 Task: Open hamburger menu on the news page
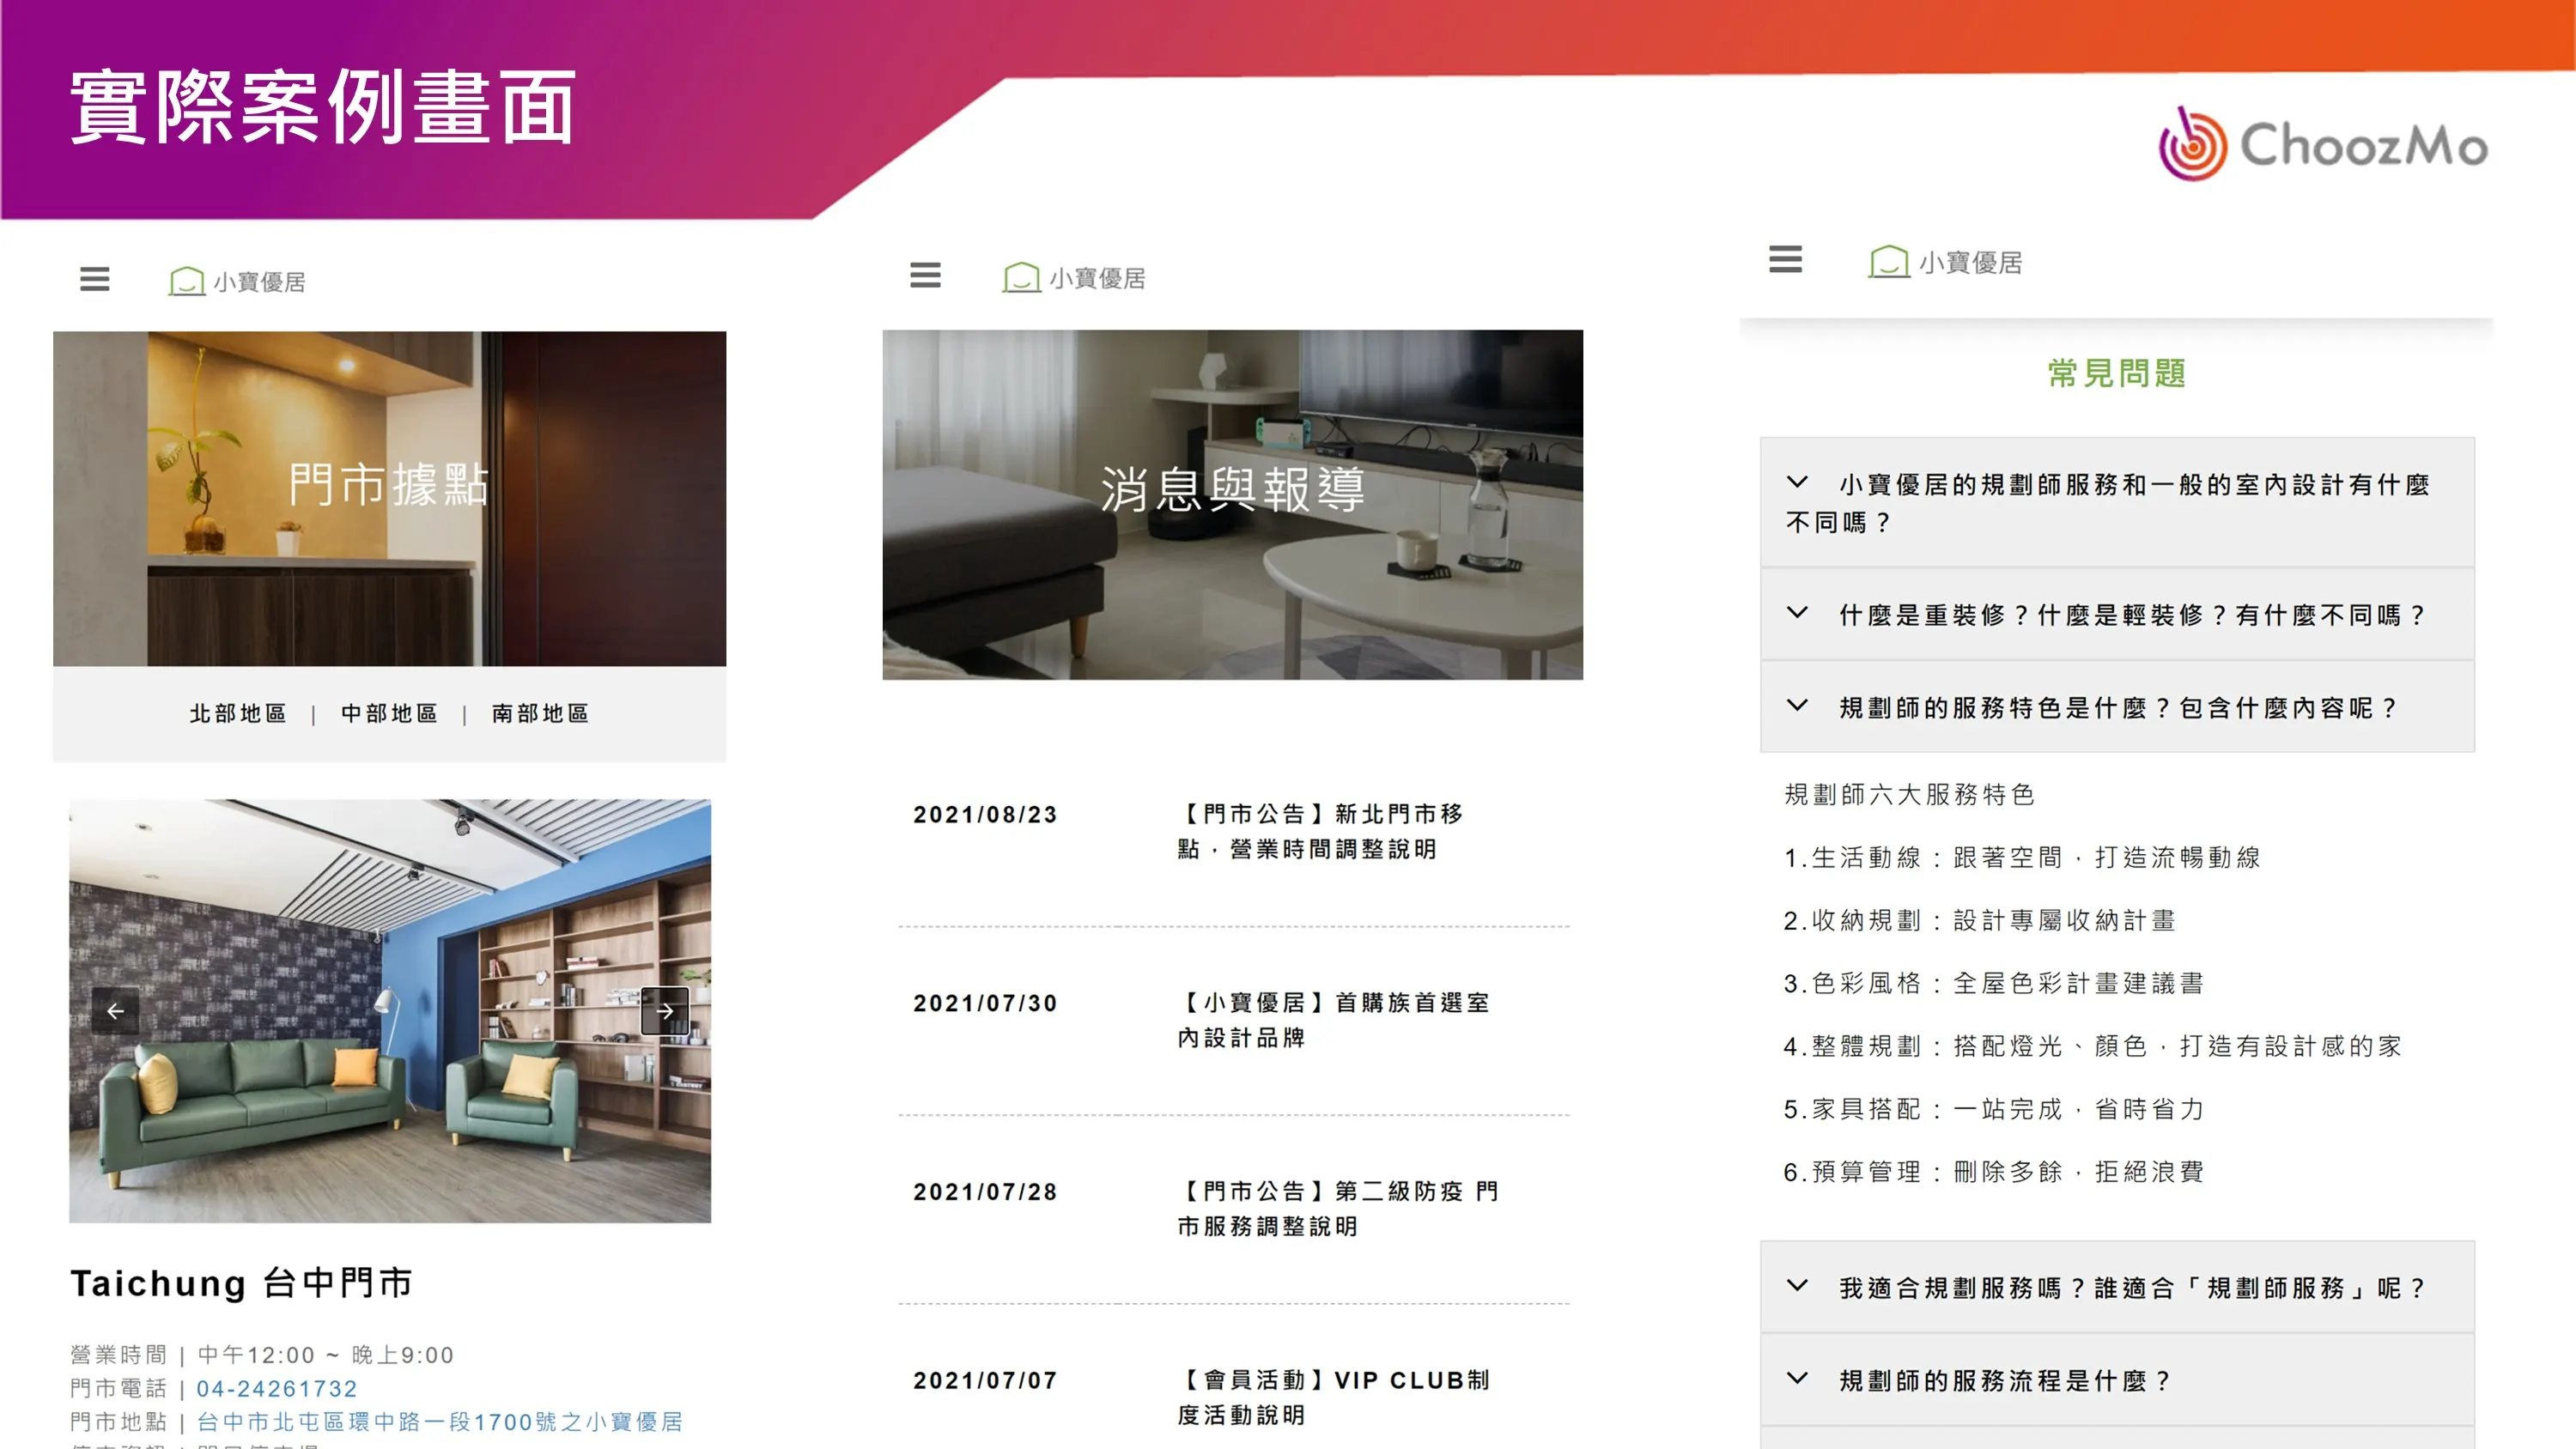pos(925,275)
